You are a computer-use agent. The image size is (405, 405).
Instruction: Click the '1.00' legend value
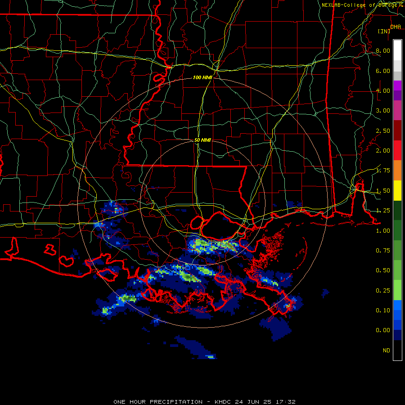pyautogui.click(x=383, y=231)
